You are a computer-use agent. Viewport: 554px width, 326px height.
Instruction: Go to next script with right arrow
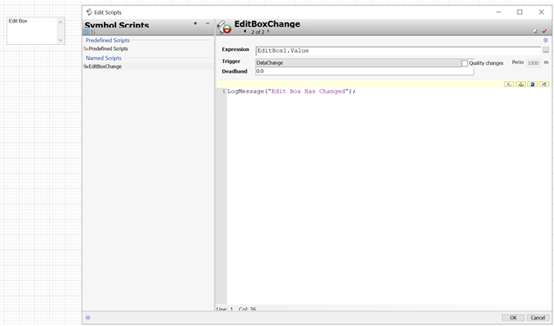coord(268,31)
